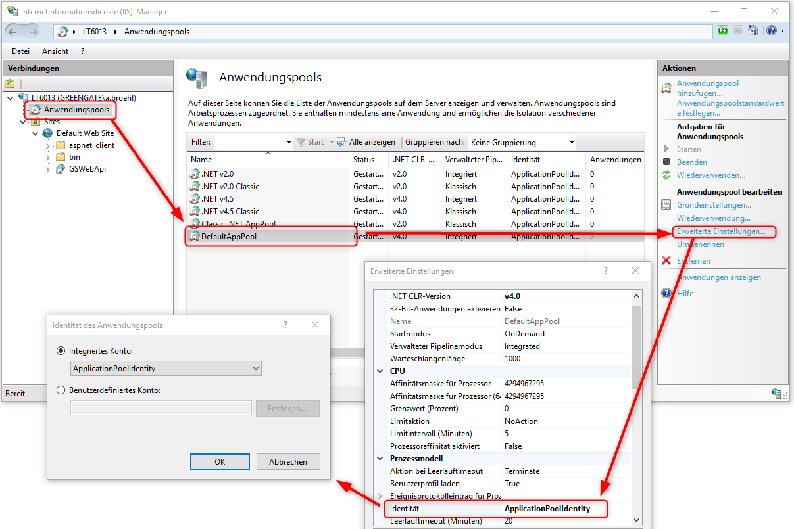This screenshot has width=794, height=529.
Task: Sort the list by Status column header
Action: [x=368, y=160]
